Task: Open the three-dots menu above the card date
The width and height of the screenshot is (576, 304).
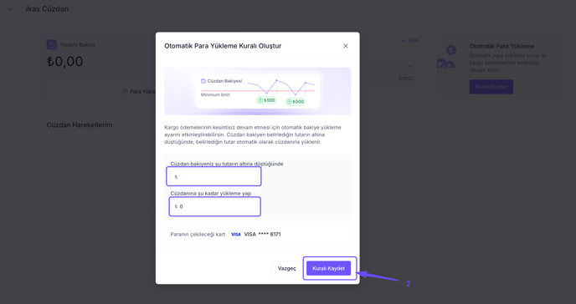Action: [410, 66]
